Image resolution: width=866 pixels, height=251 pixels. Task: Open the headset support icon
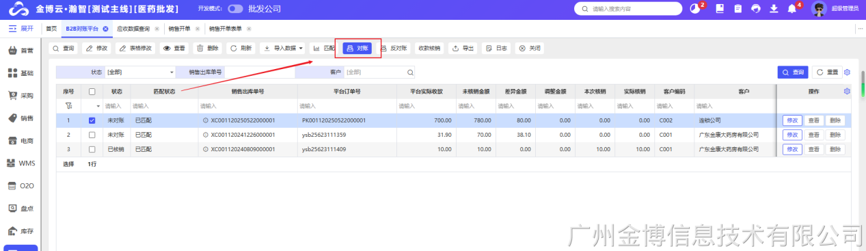click(x=755, y=8)
